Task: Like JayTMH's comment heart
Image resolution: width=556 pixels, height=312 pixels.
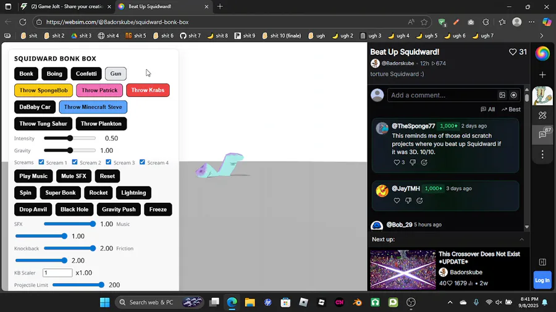Action: [x=397, y=200]
